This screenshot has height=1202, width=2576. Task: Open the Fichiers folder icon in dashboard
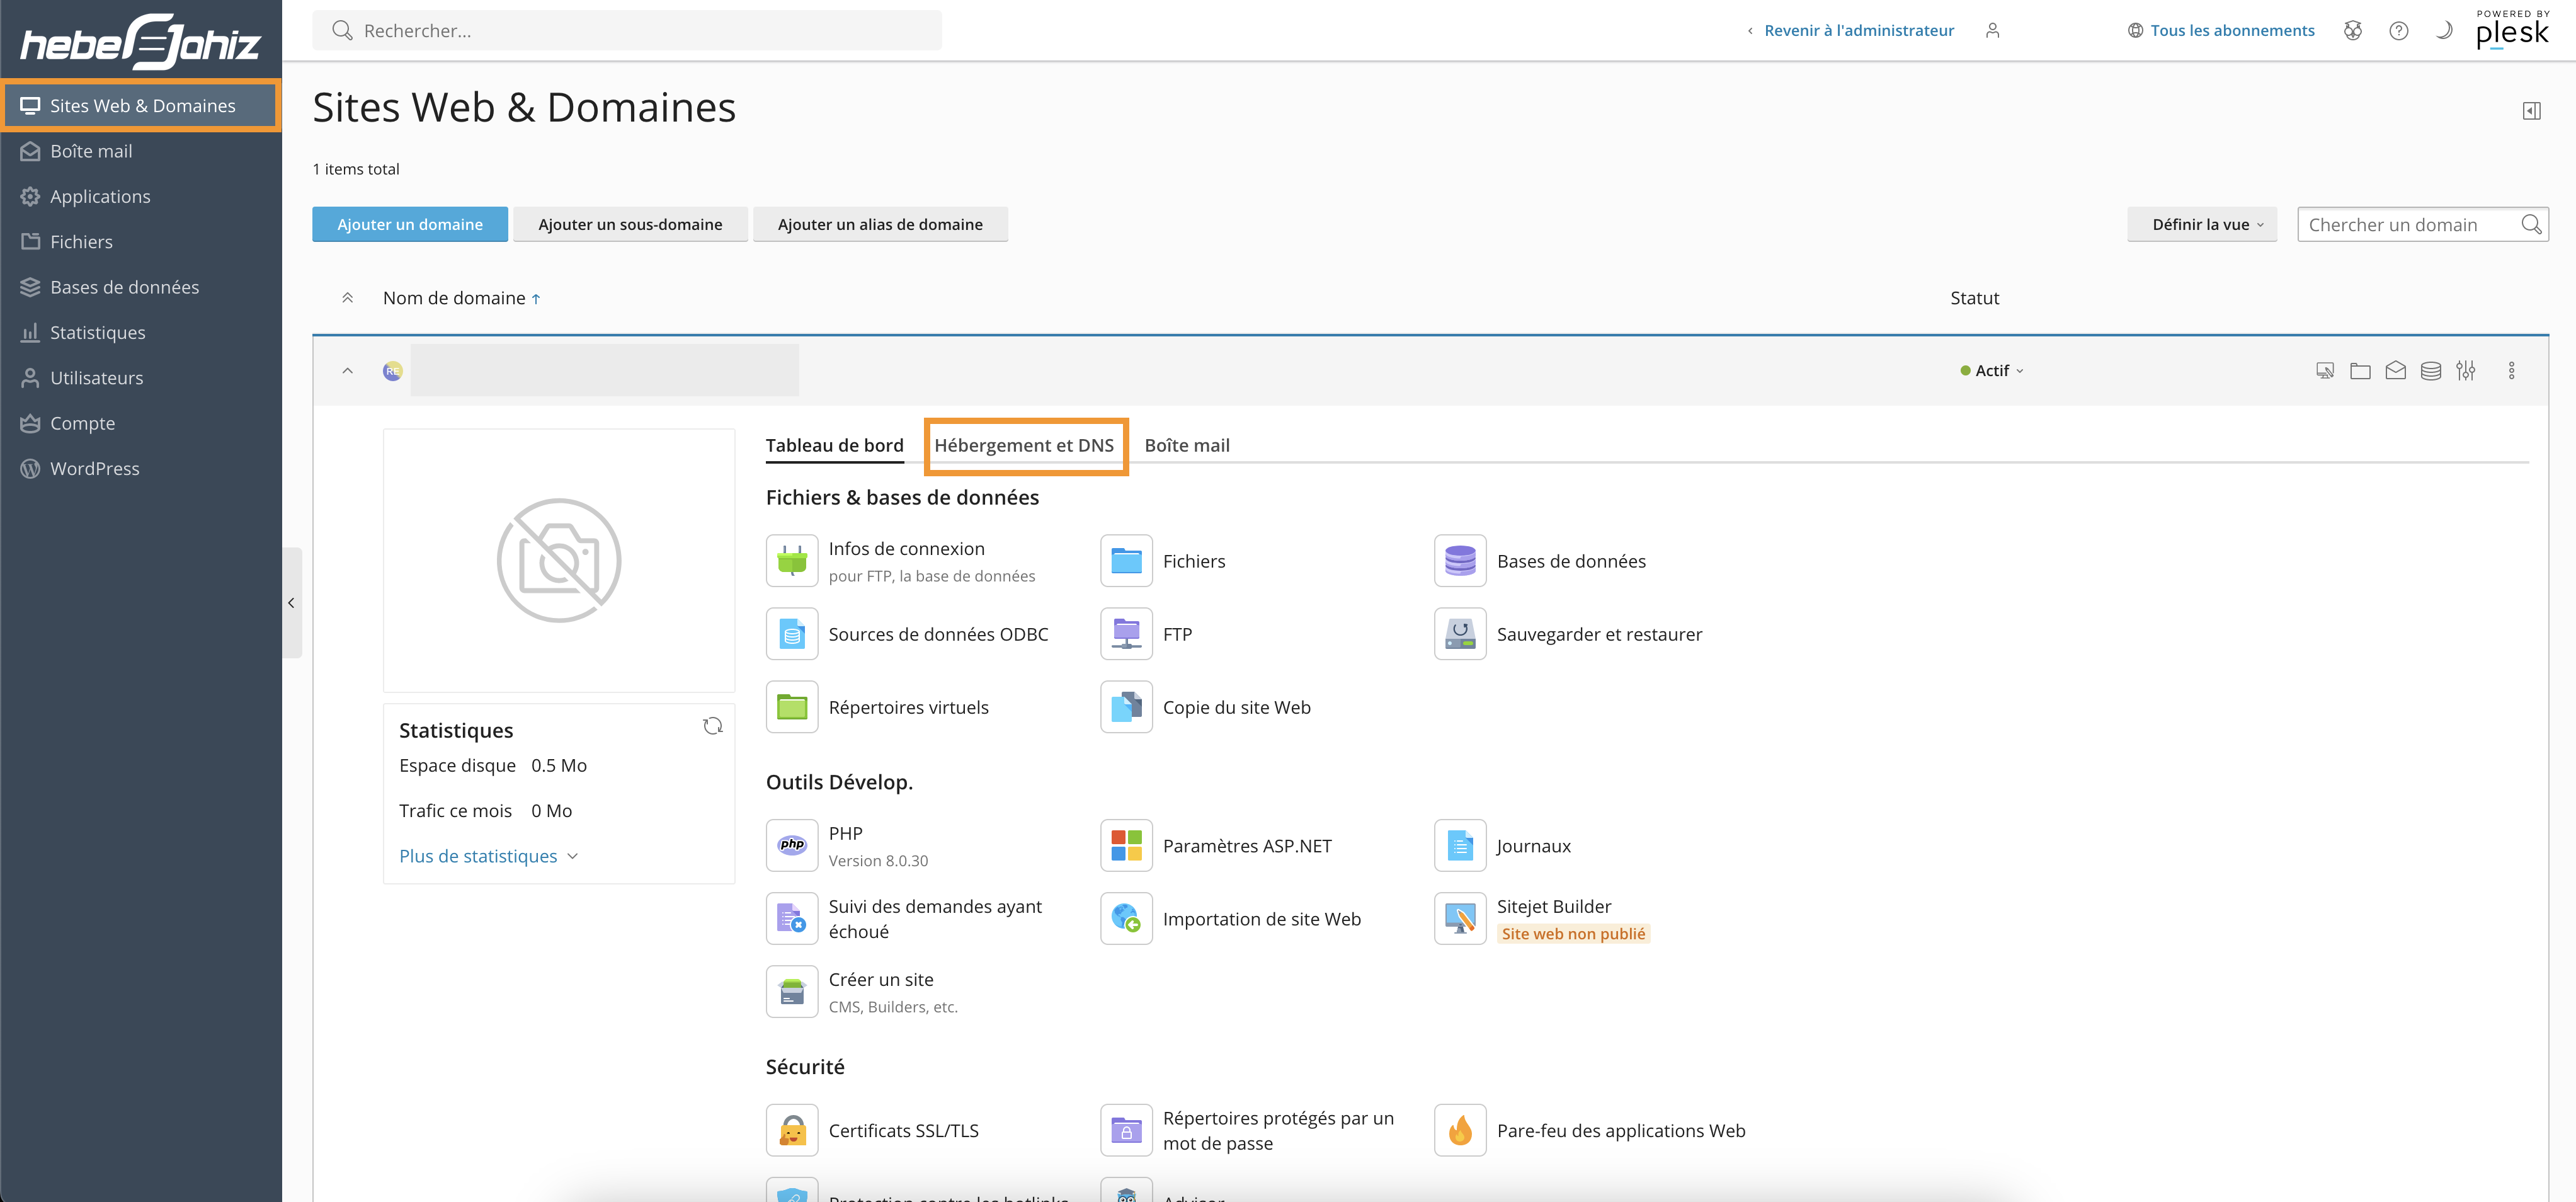(1126, 560)
